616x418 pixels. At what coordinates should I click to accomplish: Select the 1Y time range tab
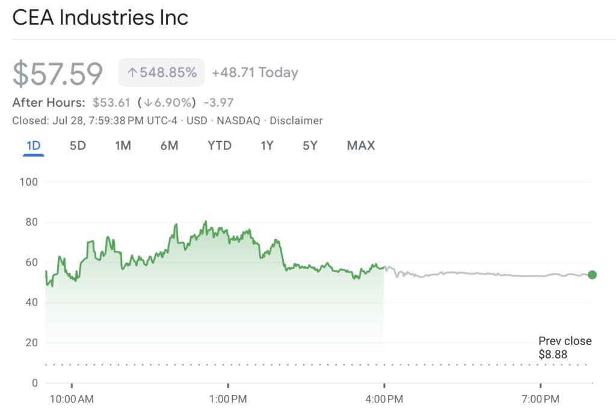(267, 145)
